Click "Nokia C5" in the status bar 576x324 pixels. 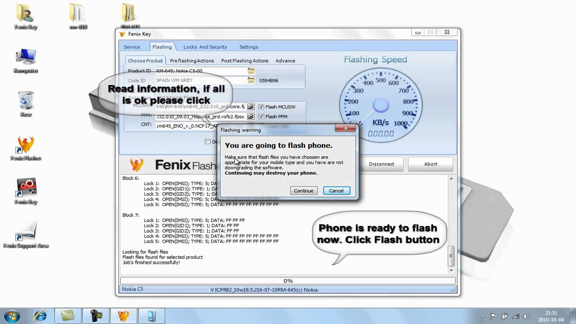click(133, 289)
